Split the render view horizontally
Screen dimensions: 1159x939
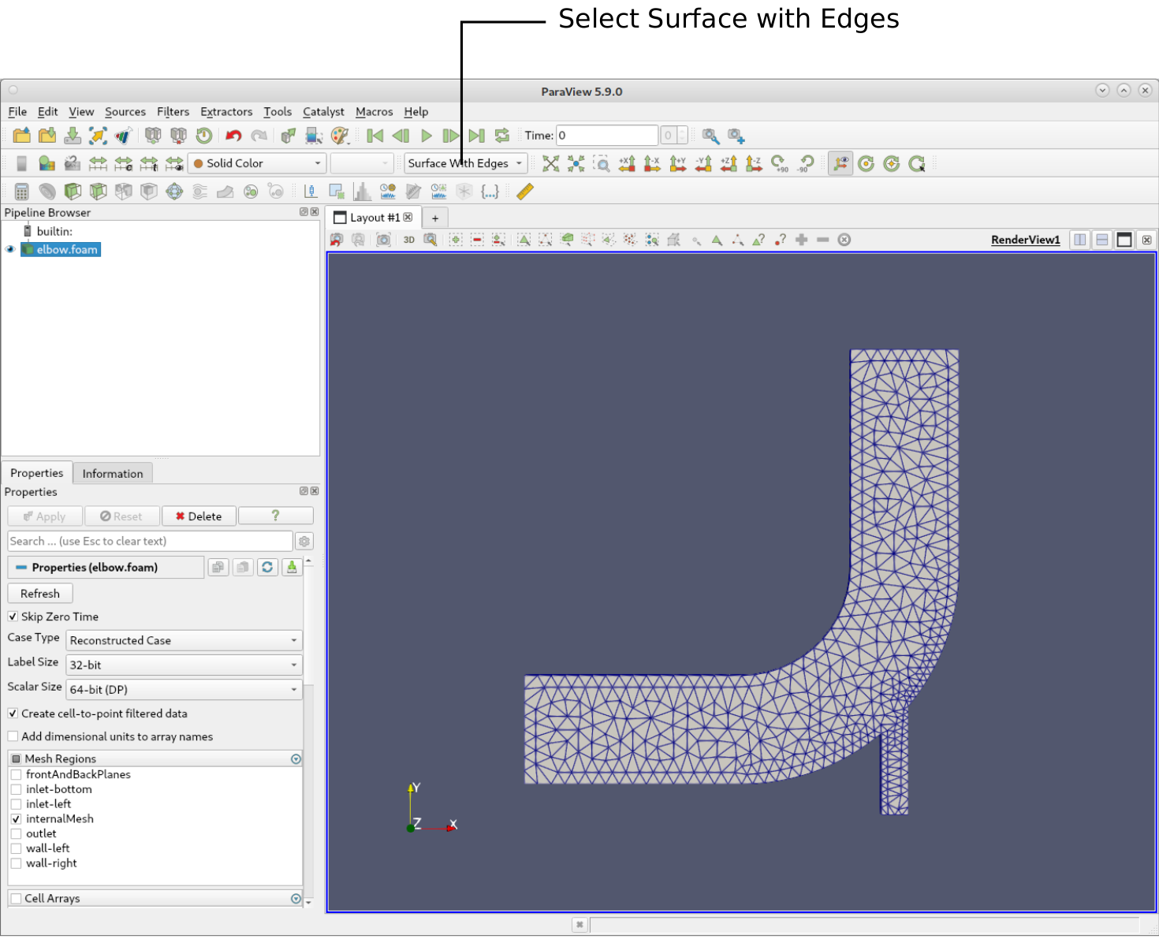(x=1080, y=240)
